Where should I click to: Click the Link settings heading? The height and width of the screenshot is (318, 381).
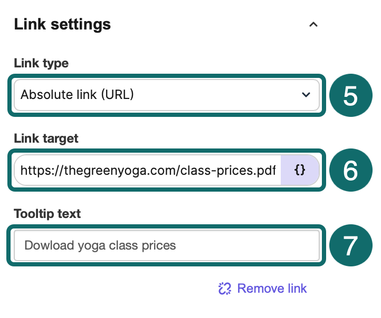click(62, 24)
